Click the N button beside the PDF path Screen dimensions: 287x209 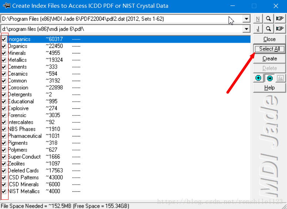258,19
